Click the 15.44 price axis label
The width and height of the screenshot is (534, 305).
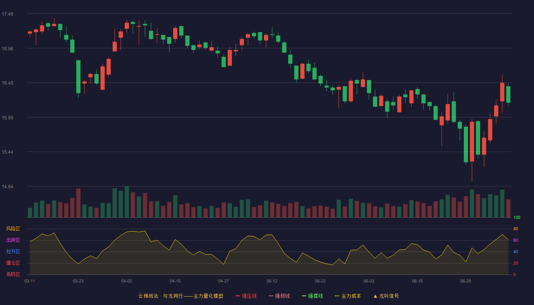pyautogui.click(x=7, y=152)
